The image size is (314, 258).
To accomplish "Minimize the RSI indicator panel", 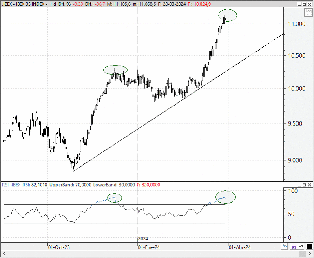I will tap(299, 185).
